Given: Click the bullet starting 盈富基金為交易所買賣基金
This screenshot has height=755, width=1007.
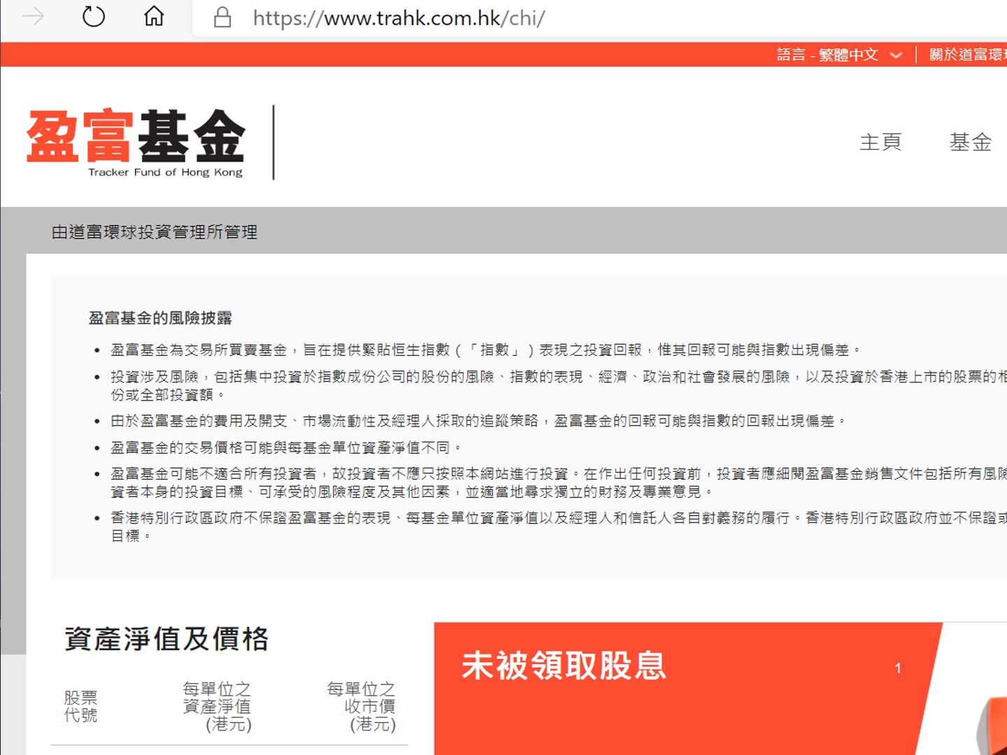Looking at the screenshot, I should pyautogui.click(x=485, y=350).
